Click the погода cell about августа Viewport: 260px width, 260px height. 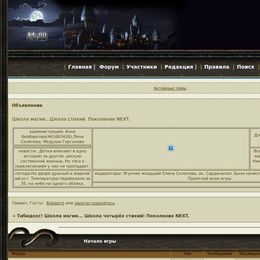point(52,178)
